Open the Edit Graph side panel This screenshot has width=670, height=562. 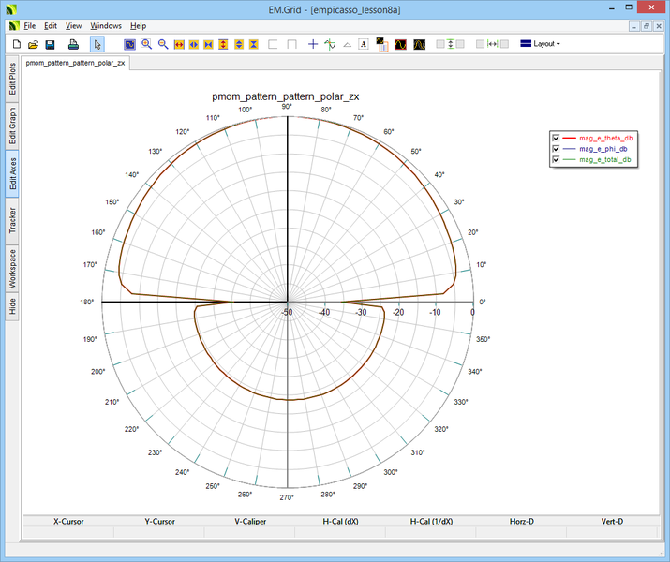tap(12, 124)
